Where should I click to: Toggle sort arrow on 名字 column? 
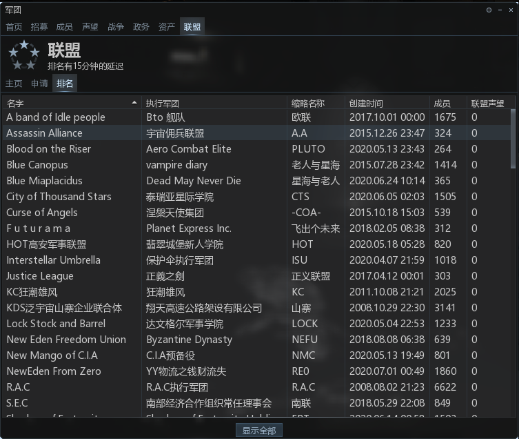[134, 103]
